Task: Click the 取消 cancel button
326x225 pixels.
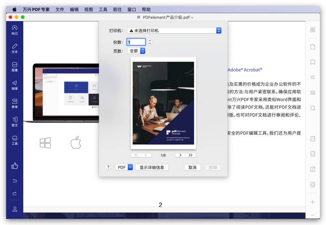Action: 192,167
